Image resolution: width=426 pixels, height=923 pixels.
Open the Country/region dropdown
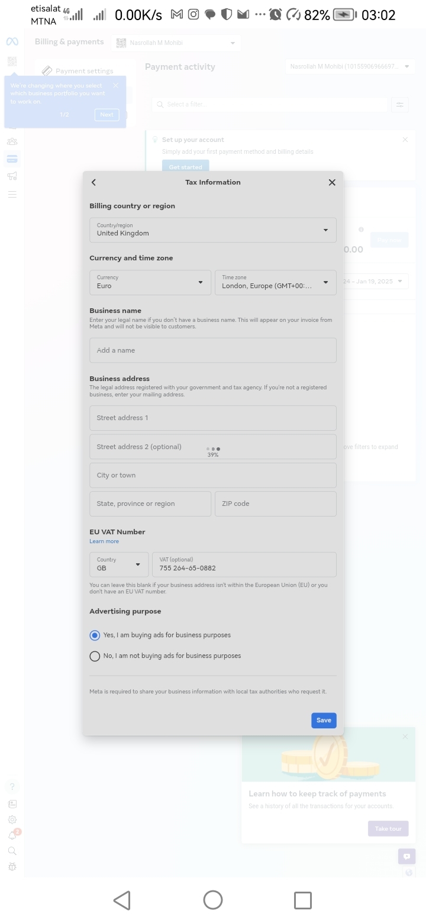(212, 230)
